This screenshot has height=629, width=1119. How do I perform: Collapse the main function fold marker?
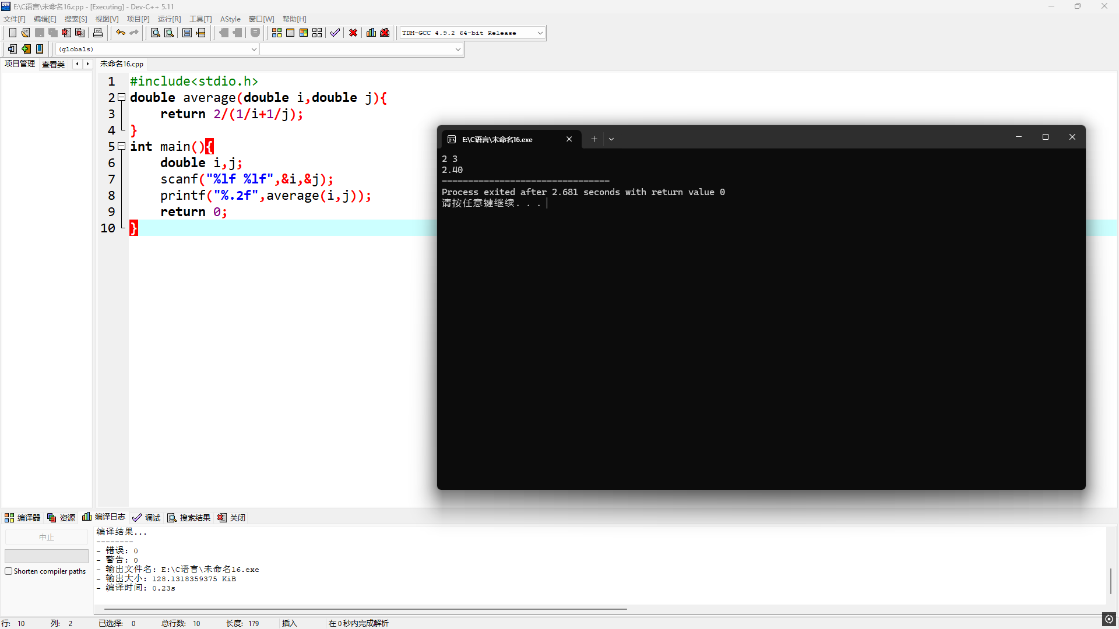(x=121, y=146)
